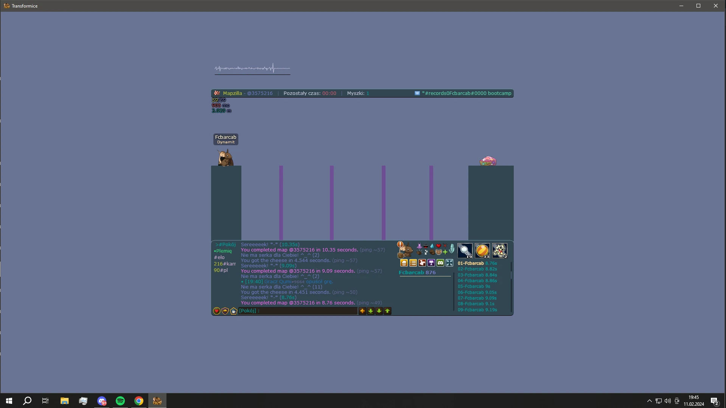The height and width of the screenshot is (408, 726).
Task: Click the orange plus chat button
Action: [x=362, y=311]
